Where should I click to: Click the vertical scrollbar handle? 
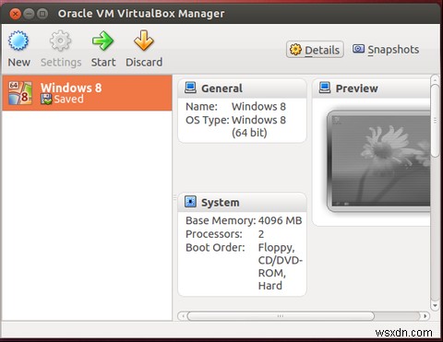click(435, 121)
